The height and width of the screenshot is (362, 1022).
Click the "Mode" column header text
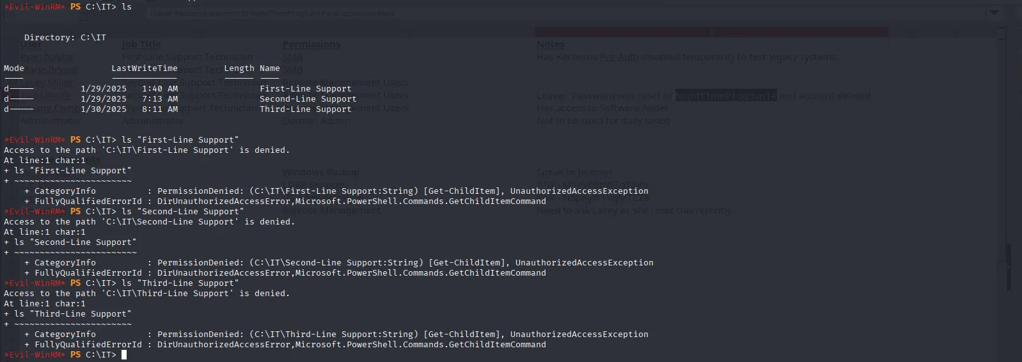pyautogui.click(x=13, y=68)
